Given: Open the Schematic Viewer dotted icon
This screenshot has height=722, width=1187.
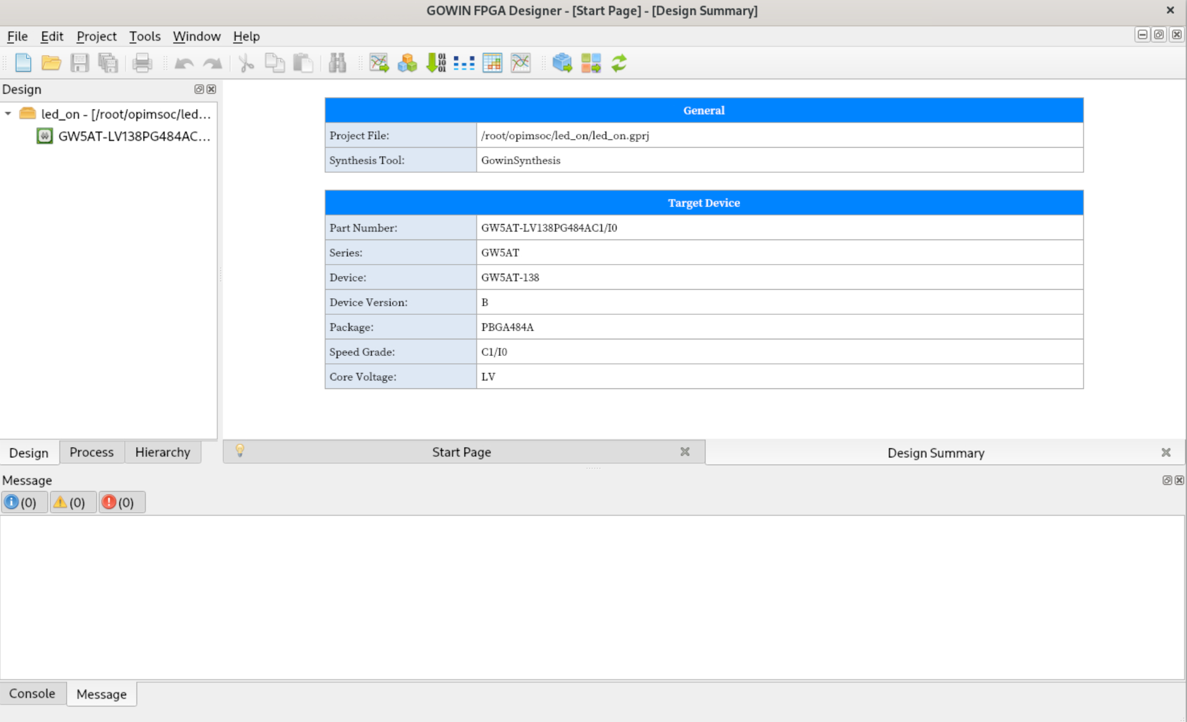Looking at the screenshot, I should 464,63.
